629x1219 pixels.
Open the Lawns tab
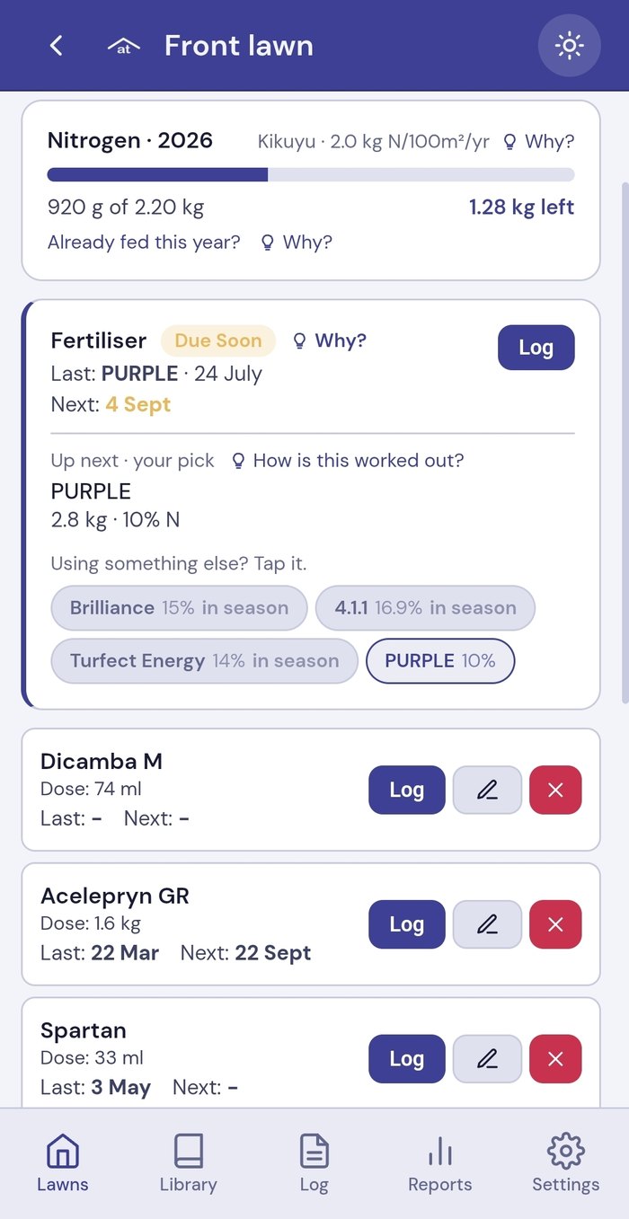coord(63,1163)
